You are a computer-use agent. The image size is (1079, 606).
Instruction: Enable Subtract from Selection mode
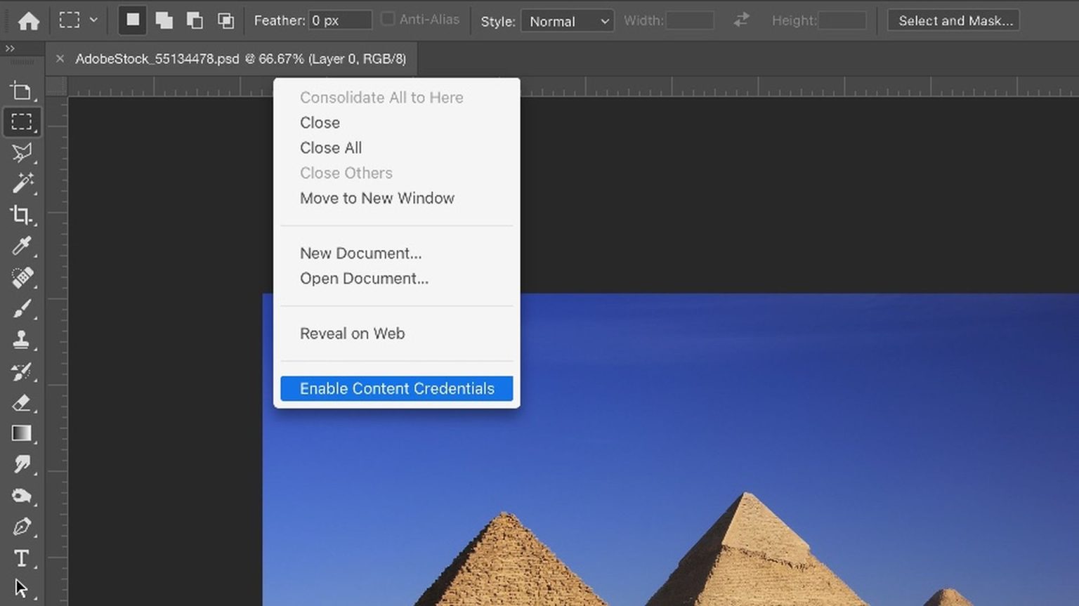tap(195, 20)
